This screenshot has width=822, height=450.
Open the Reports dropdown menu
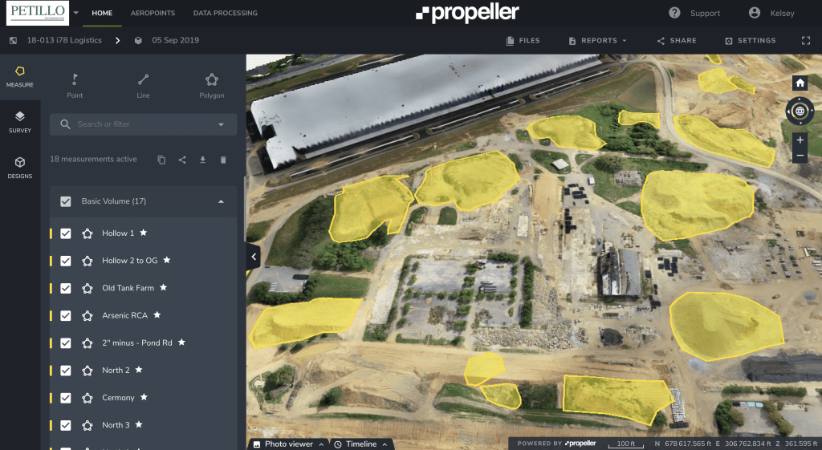pos(598,40)
